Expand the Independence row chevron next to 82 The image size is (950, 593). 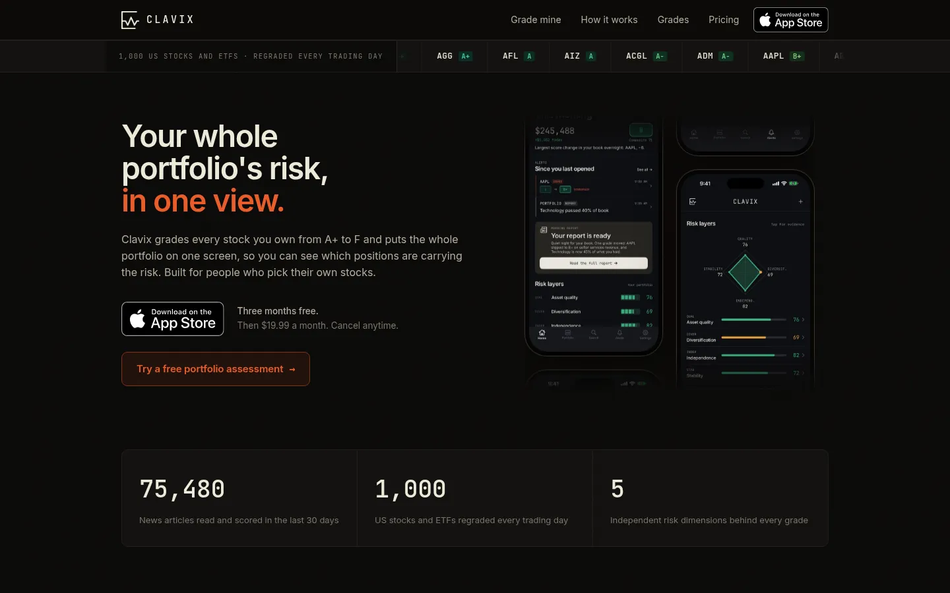(x=803, y=355)
